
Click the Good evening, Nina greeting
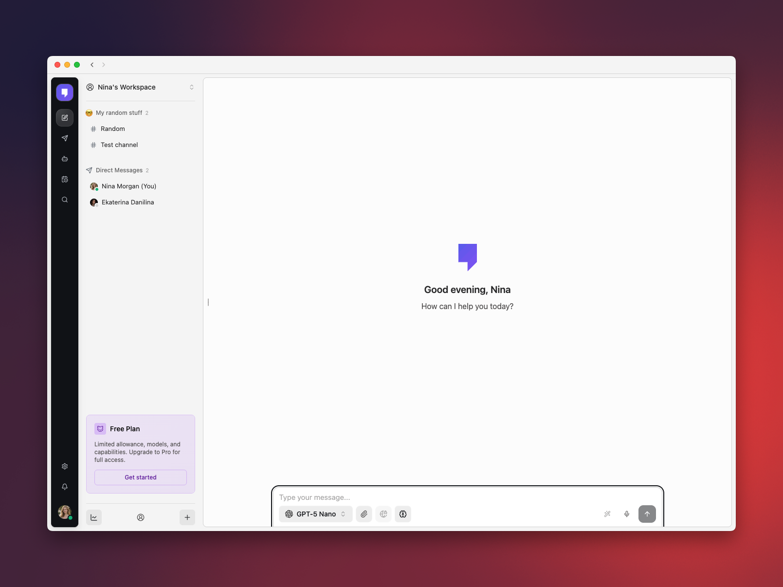click(x=467, y=290)
